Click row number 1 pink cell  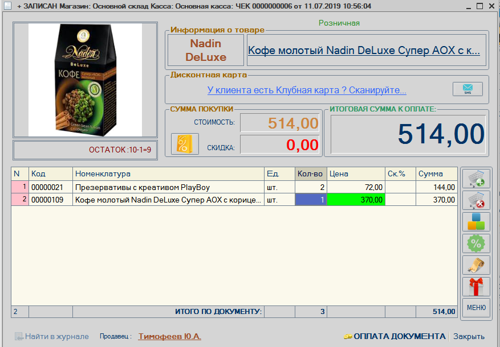pyautogui.click(x=20, y=187)
